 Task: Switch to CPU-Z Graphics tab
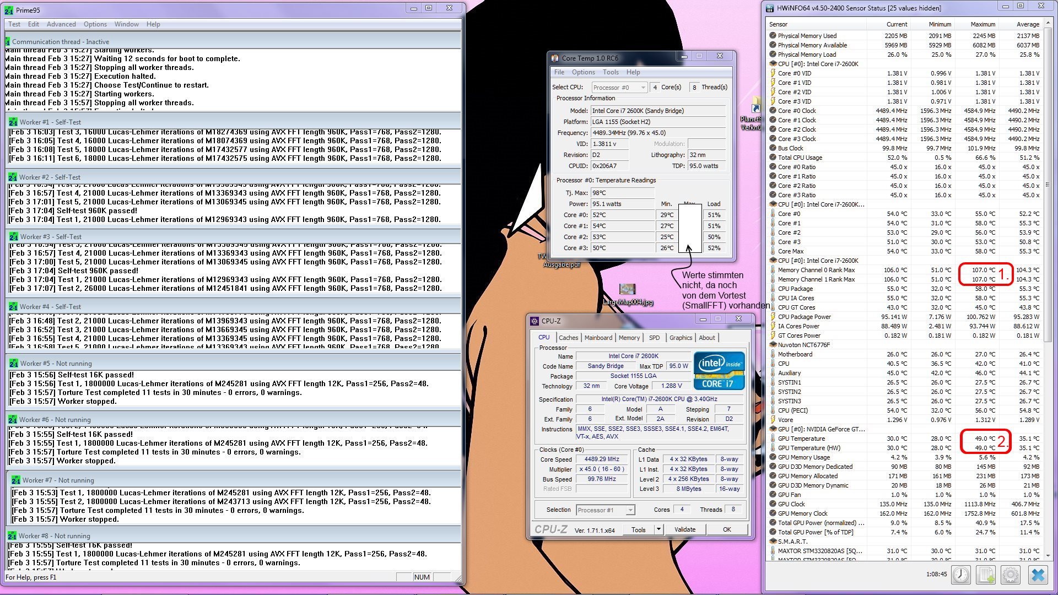(681, 338)
